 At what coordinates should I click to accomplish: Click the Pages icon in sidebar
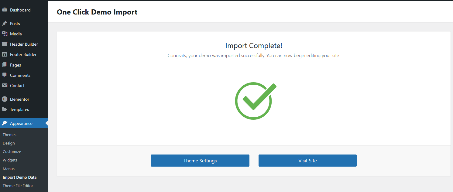[5, 65]
